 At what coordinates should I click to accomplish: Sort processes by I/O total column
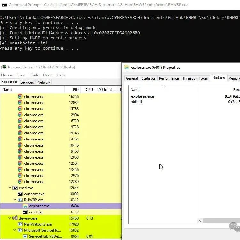(106, 90)
